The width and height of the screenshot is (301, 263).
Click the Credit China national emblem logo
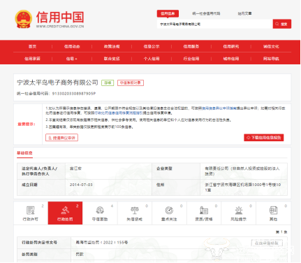click(23, 19)
